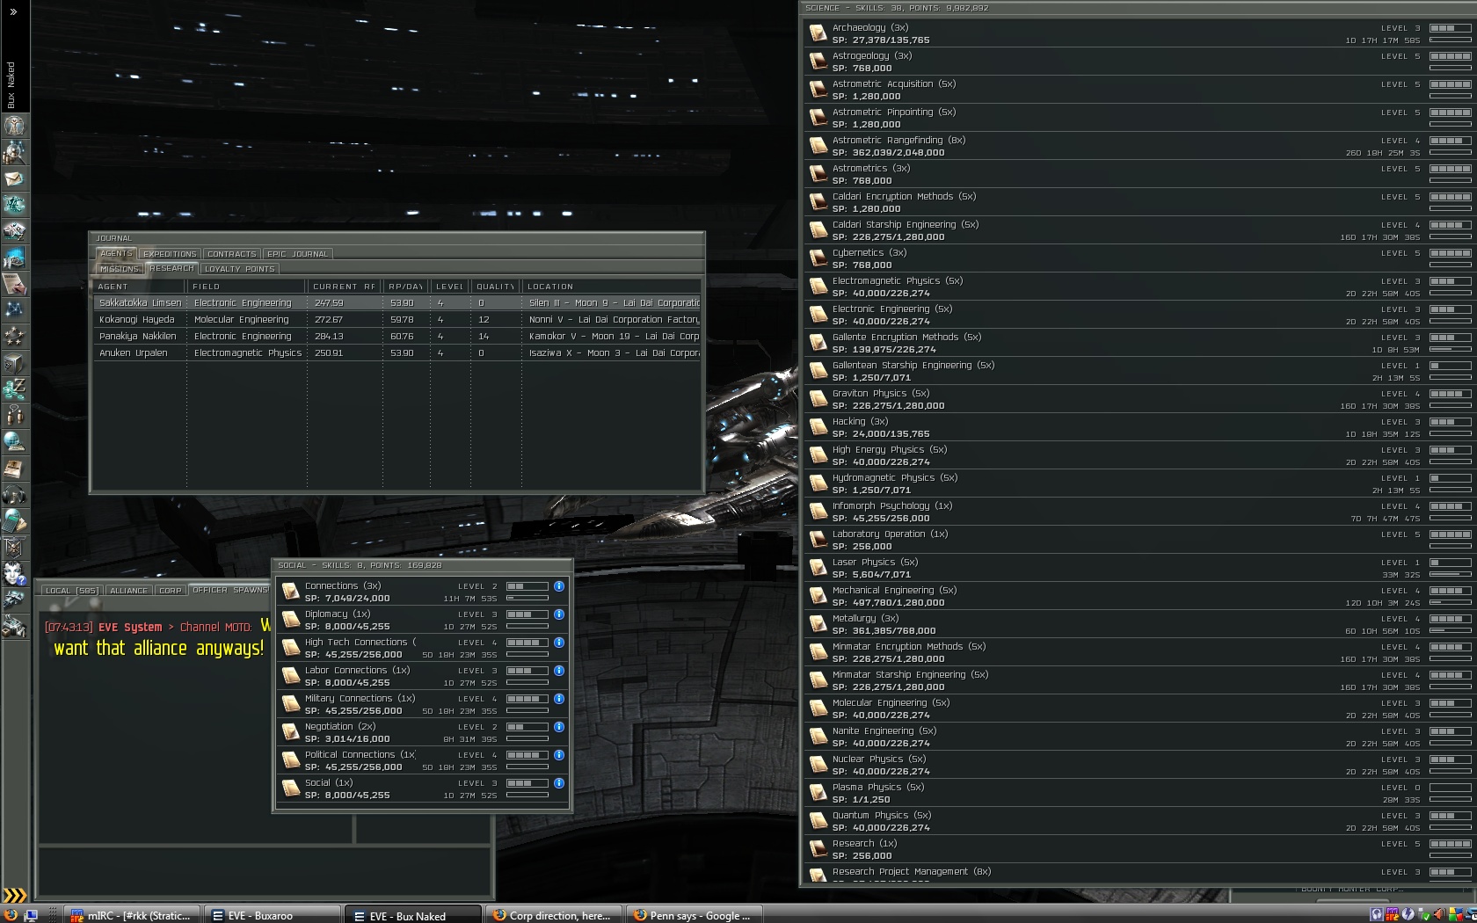The width and height of the screenshot is (1477, 923).
Task: Show info for Military Connections skill
Action: 559,699
